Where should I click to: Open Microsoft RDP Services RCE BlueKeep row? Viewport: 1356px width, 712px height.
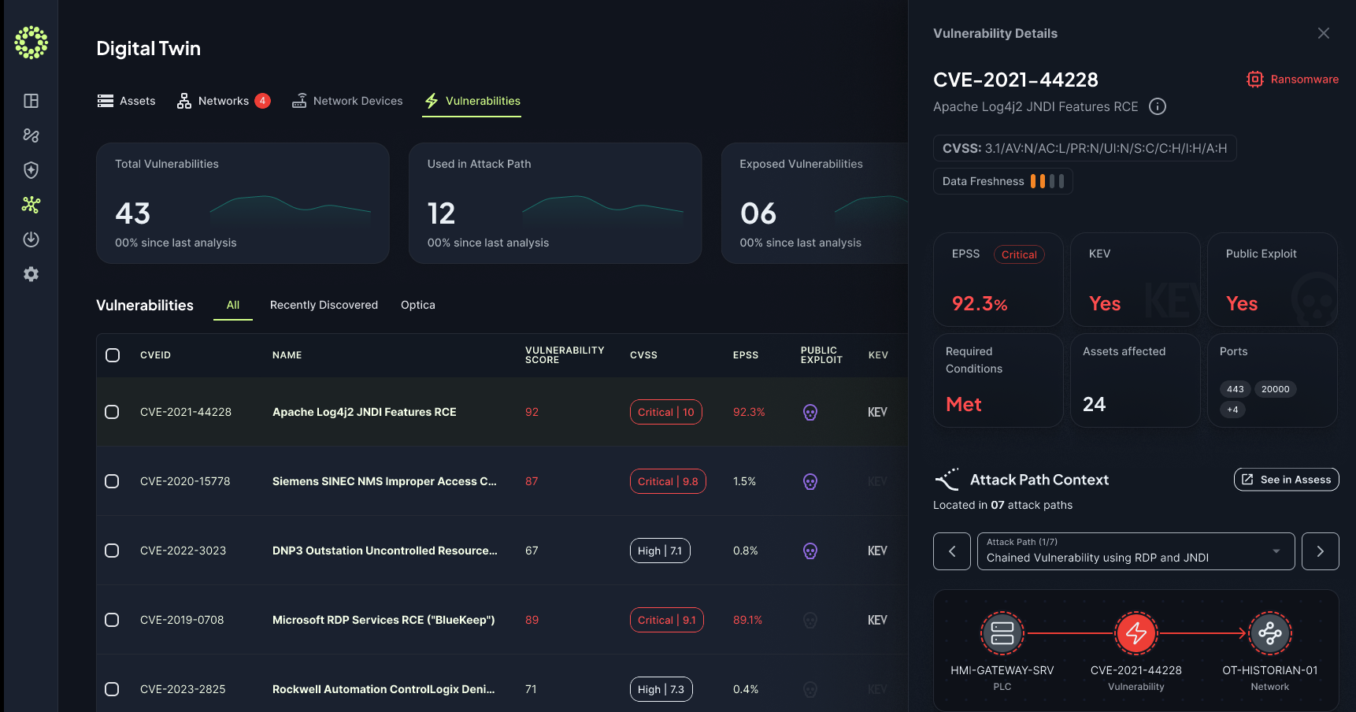click(383, 620)
